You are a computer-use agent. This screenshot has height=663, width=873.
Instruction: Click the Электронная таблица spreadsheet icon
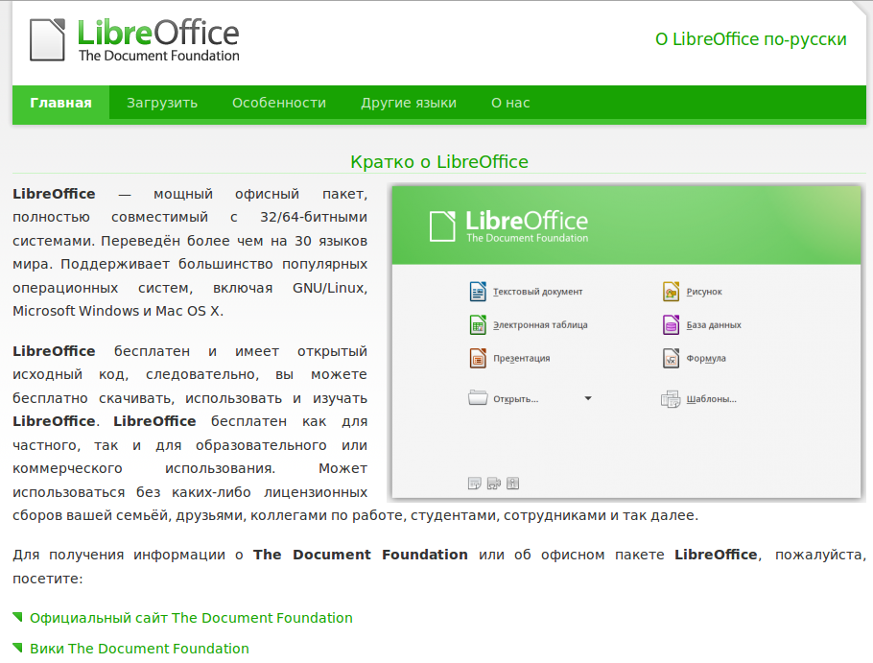tap(478, 325)
